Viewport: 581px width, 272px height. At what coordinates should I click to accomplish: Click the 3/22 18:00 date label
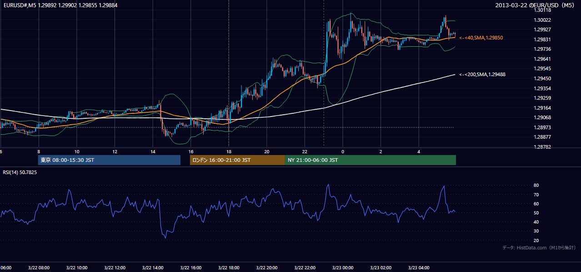pos(229,268)
